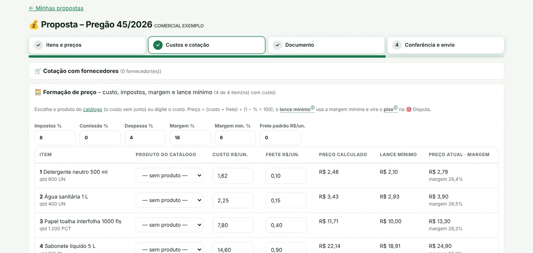This screenshot has height=253, width=533.
Task: Click PREÇO ATUAL · MARGEM column header
Action: [x=459, y=155]
